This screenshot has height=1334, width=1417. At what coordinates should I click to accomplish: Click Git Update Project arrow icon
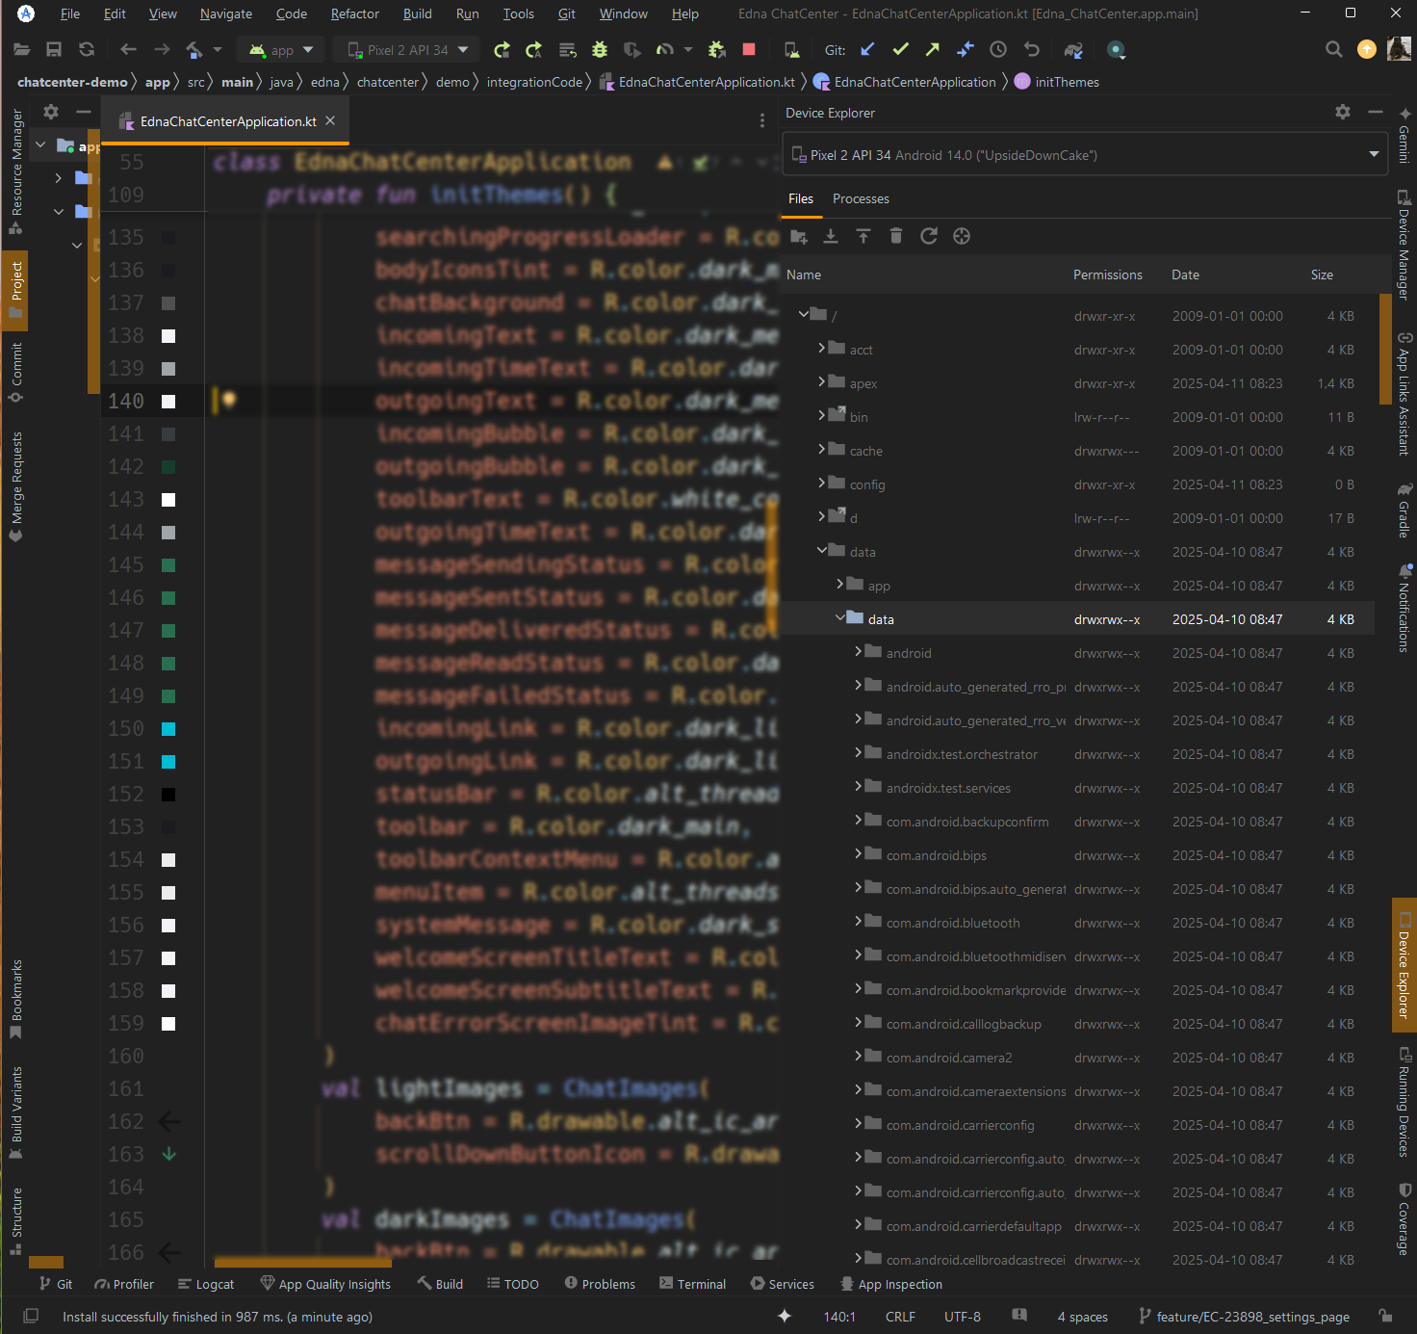867,50
